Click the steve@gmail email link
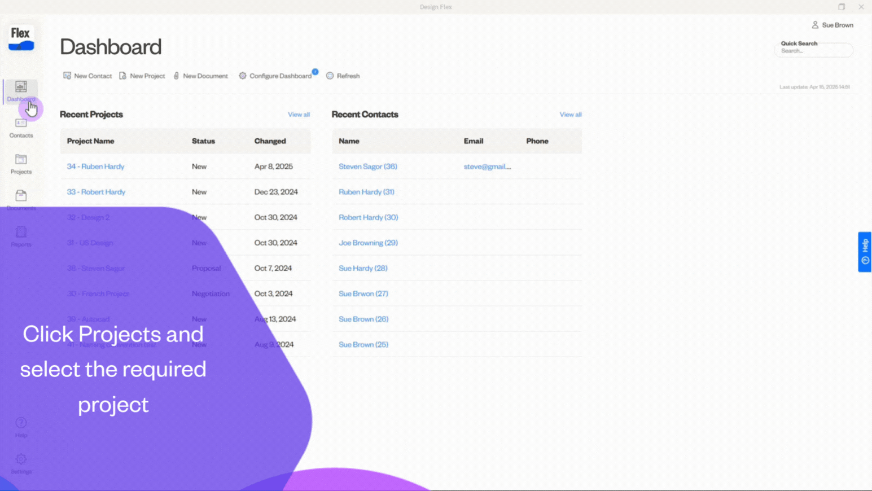The height and width of the screenshot is (491, 872). tap(487, 166)
